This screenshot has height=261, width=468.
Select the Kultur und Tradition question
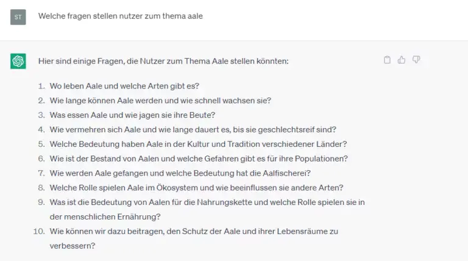tap(198, 144)
